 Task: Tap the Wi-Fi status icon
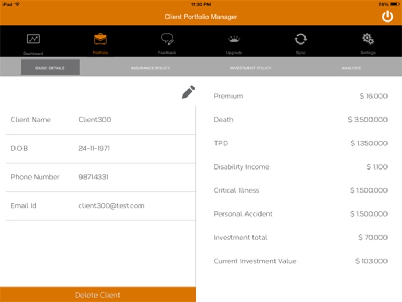tap(17, 4)
